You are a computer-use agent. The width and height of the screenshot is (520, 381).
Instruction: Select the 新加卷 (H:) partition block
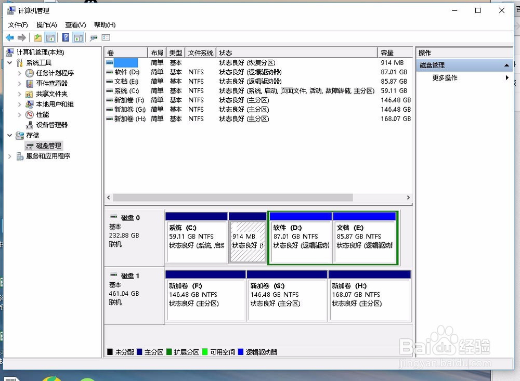coord(369,296)
